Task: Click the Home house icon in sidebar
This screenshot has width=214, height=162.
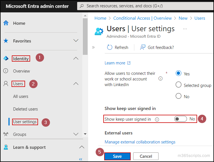Action: [x=6, y=23]
